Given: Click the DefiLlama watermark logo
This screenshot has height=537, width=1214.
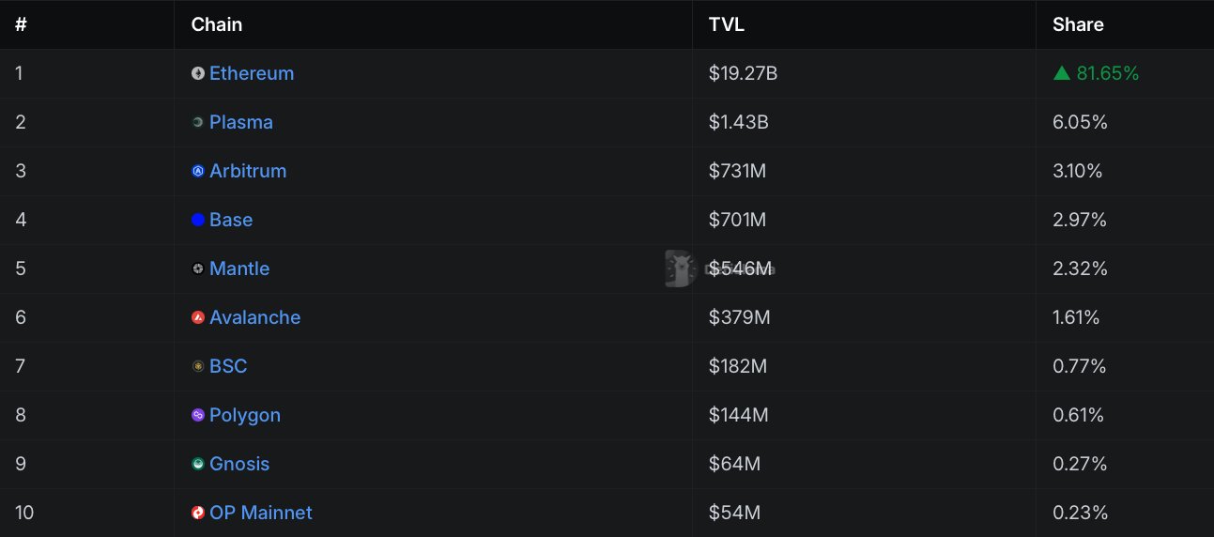Looking at the screenshot, I should (x=680, y=268).
